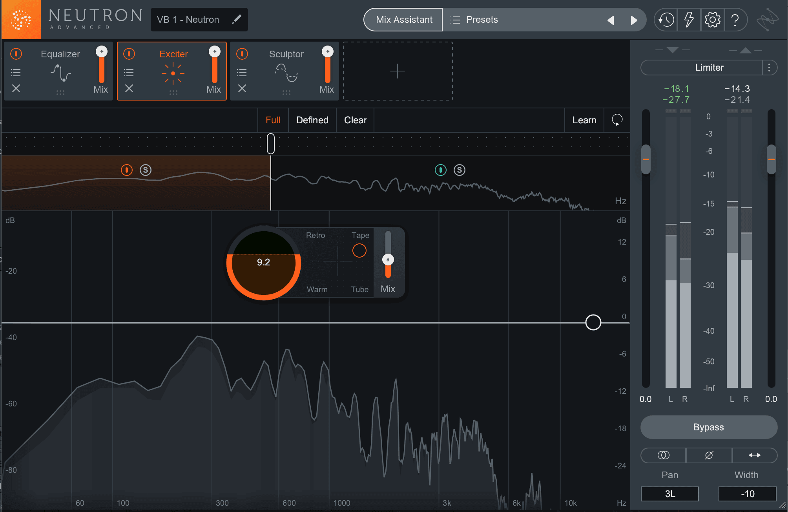The height and width of the screenshot is (512, 788).
Task: Click the Learn crossover button
Action: (x=584, y=120)
